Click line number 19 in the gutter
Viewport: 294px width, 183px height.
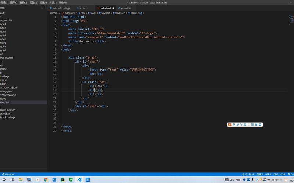55,90
